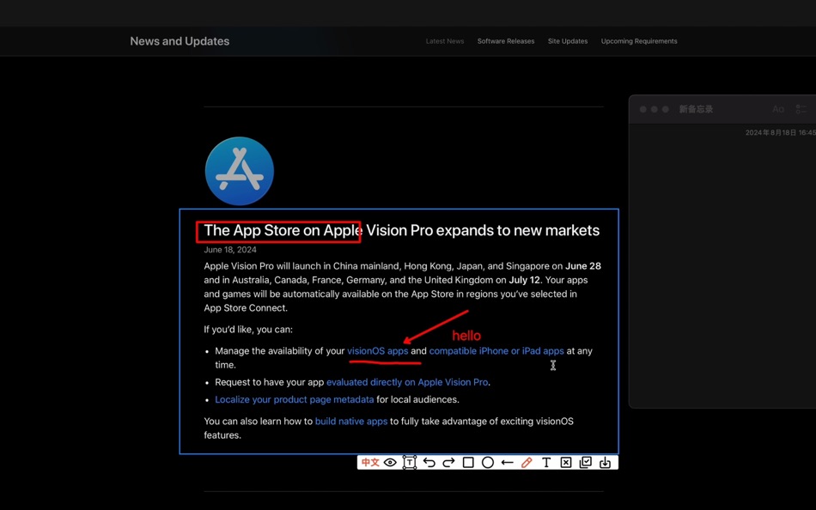Click the Aa format button in Notes window

[778, 109]
